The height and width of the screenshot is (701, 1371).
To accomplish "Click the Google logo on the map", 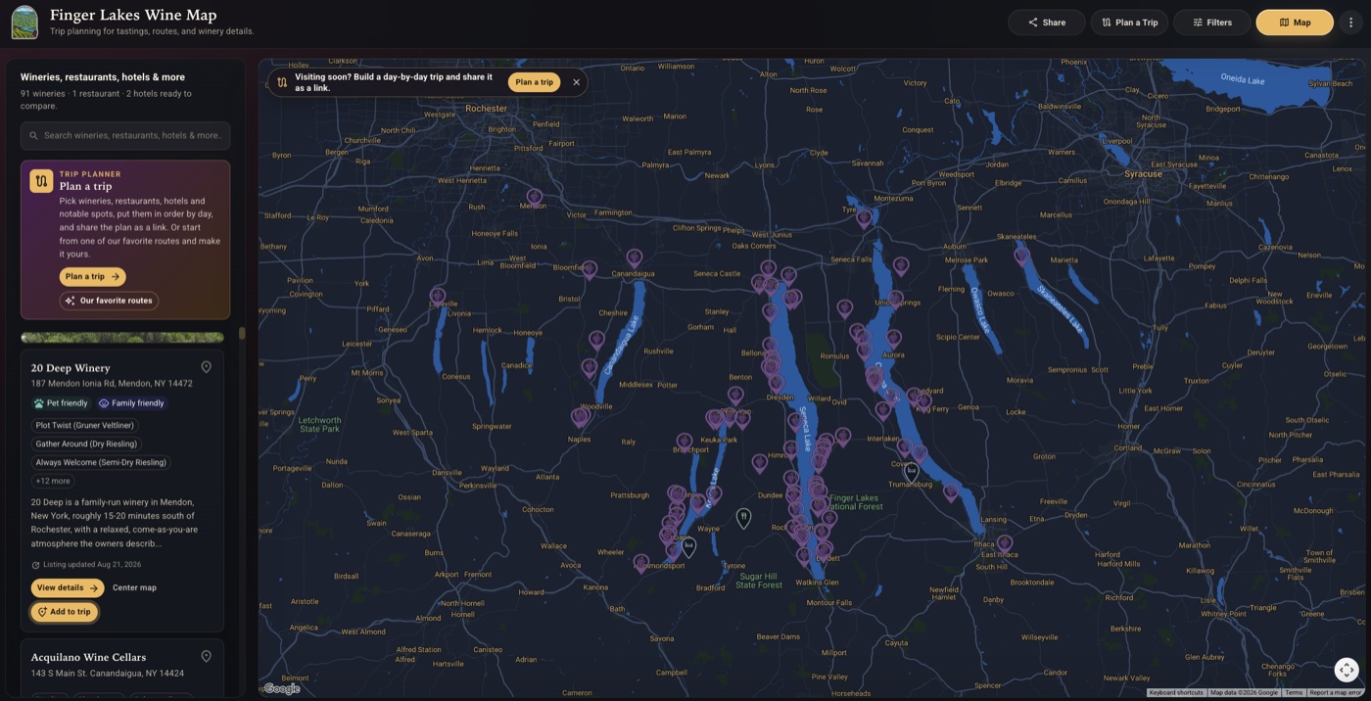I will 282,689.
